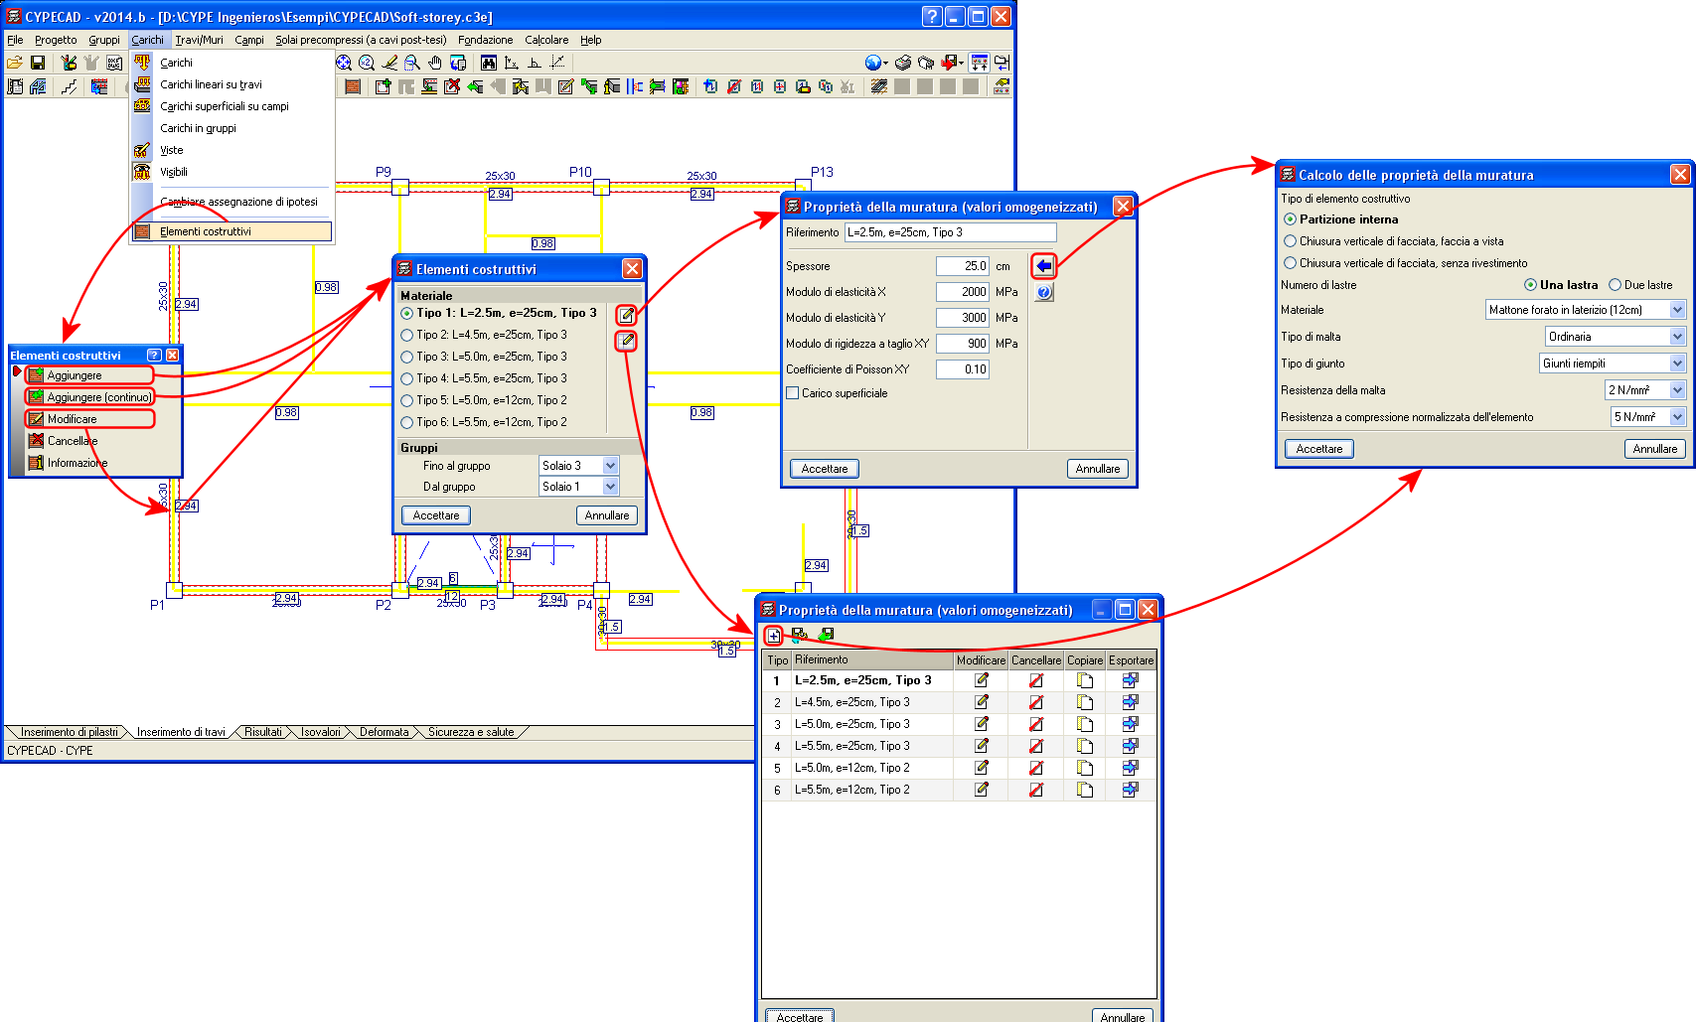1696x1022 pixels.
Task: Click the open file folder icon
Action: [15, 63]
